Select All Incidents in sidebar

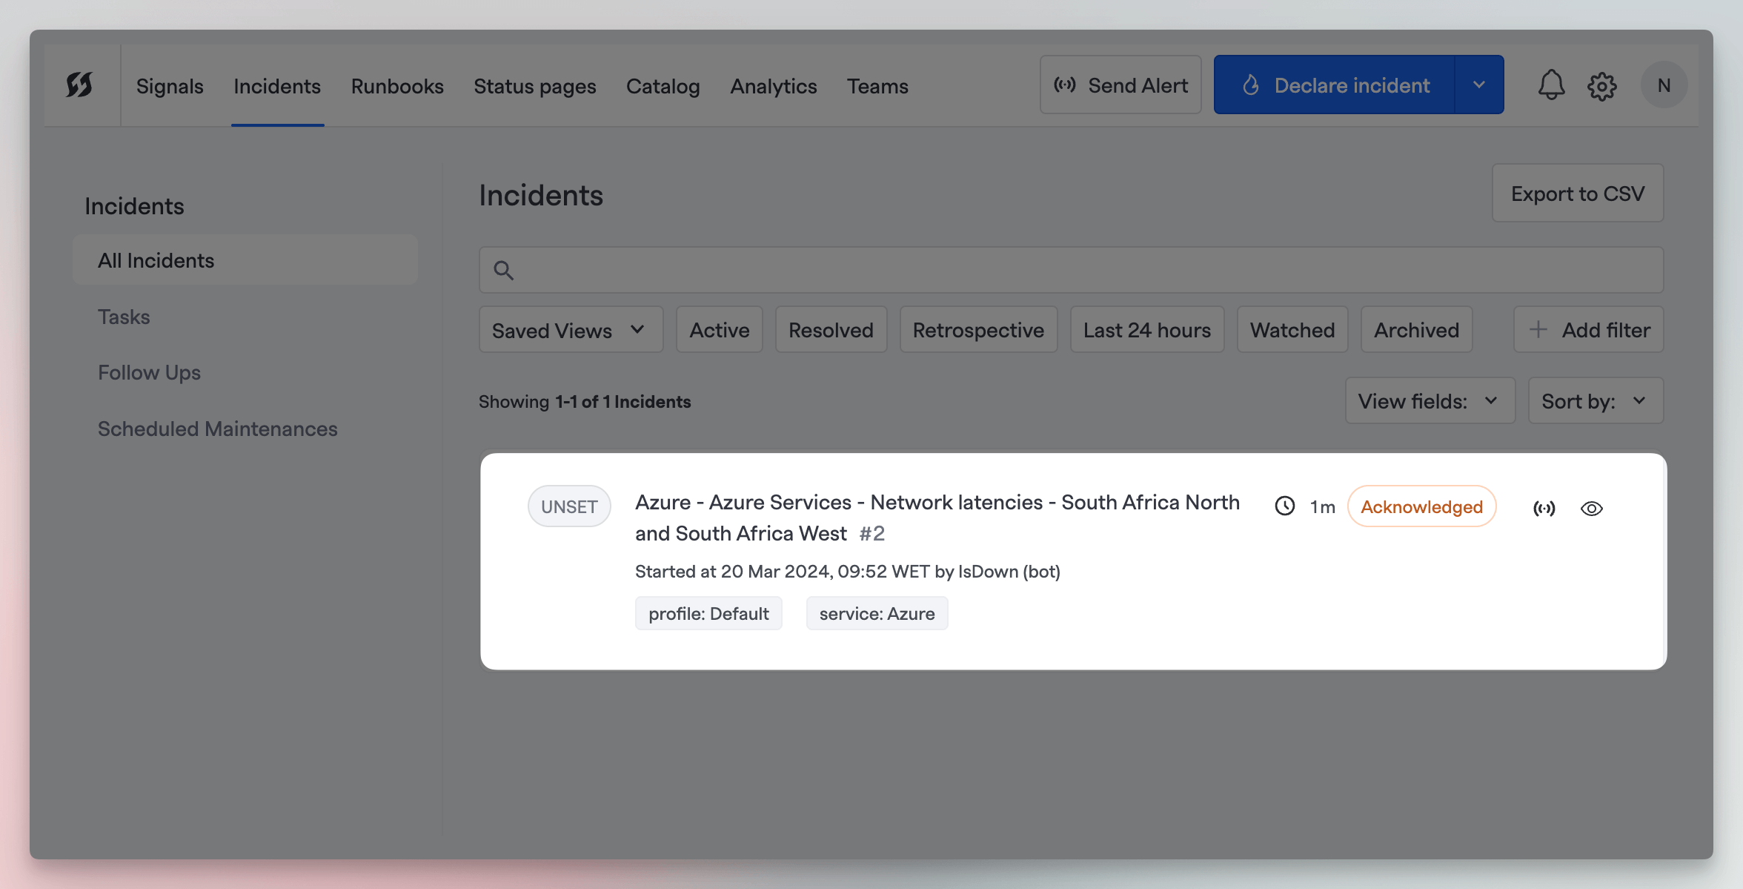point(245,260)
